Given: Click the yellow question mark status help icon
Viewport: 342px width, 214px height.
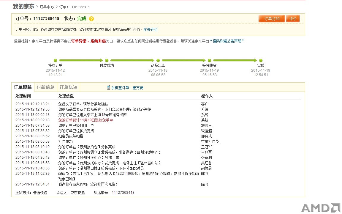Looking at the screenshot, I should [x=91, y=19].
